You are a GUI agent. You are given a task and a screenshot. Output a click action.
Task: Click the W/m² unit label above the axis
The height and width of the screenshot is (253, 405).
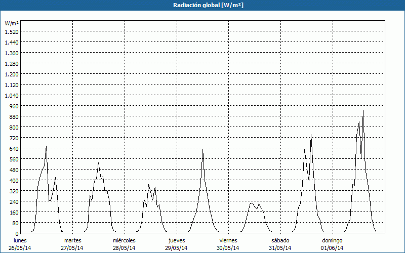pos(12,23)
